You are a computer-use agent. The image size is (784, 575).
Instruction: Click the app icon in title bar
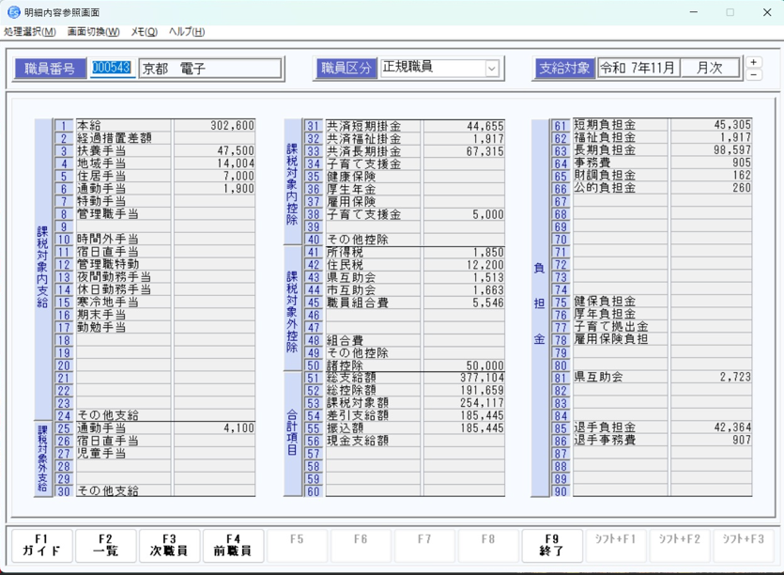point(13,12)
